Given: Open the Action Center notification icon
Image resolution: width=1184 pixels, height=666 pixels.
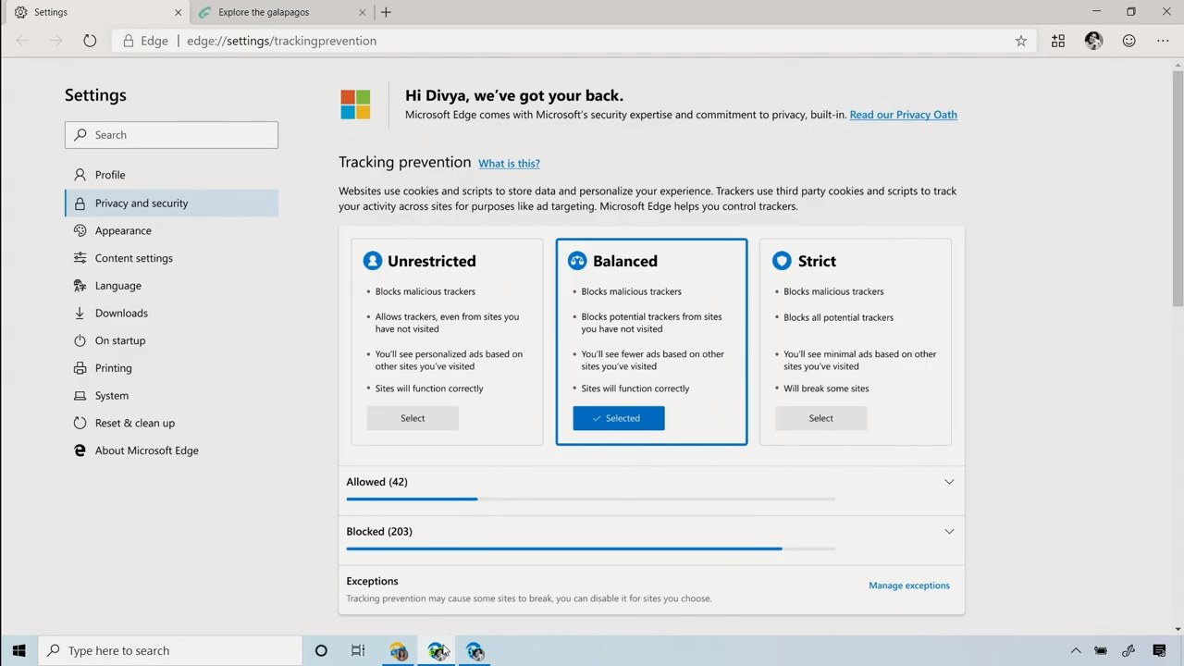Looking at the screenshot, I should click(1159, 650).
